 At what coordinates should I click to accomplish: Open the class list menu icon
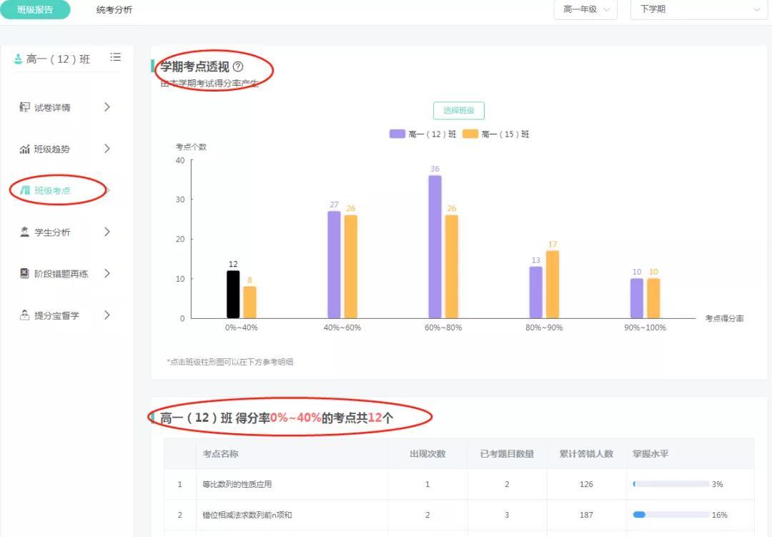pos(115,57)
